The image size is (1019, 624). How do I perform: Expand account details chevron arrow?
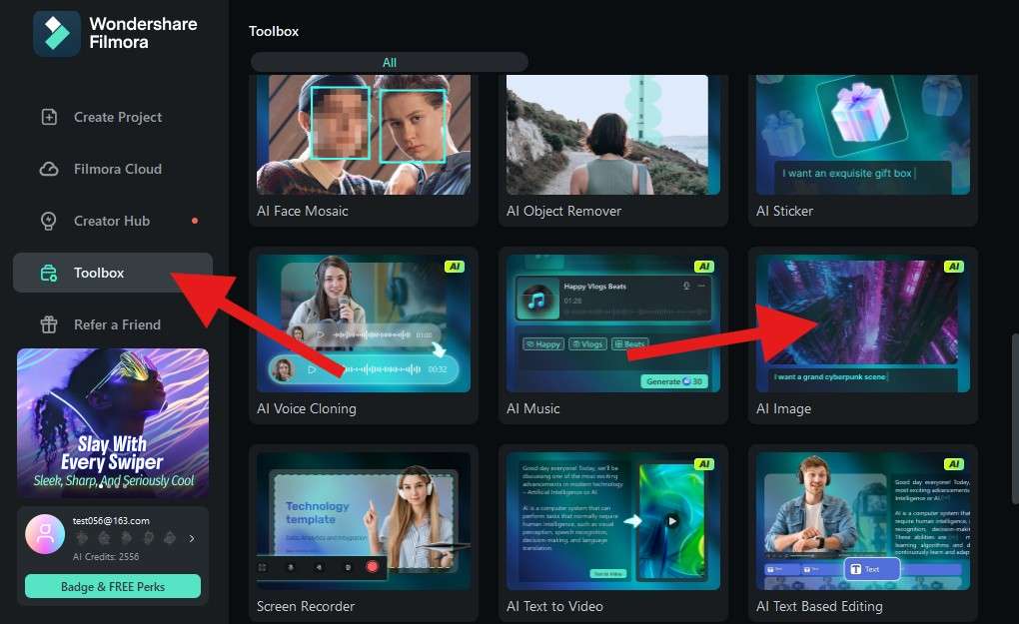point(192,538)
